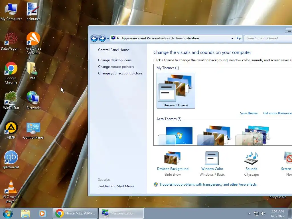Click the Window Color text label
The width and height of the screenshot is (292, 219).
(212, 169)
